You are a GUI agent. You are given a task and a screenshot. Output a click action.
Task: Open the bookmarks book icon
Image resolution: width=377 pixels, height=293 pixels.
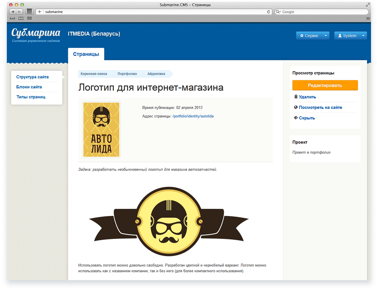click(21, 18)
